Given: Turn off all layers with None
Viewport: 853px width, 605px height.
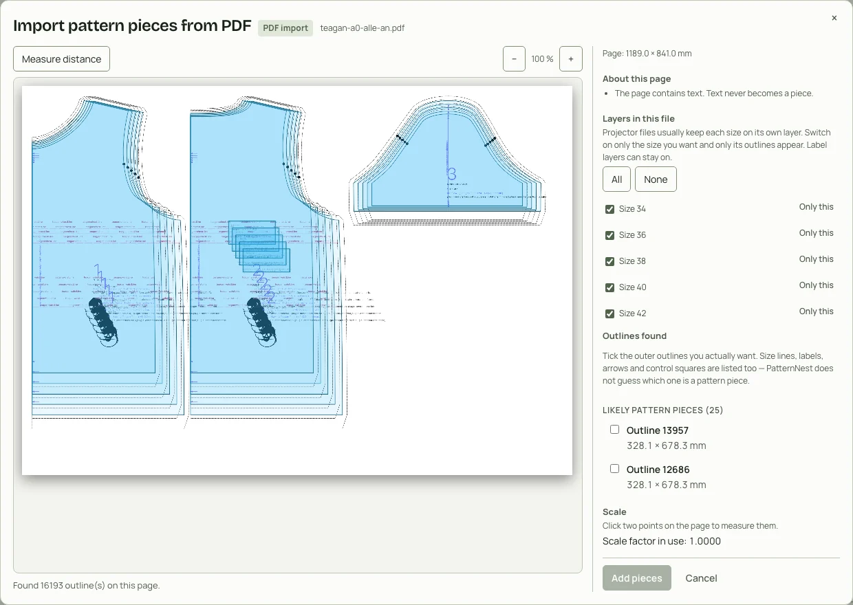Looking at the screenshot, I should [656, 179].
